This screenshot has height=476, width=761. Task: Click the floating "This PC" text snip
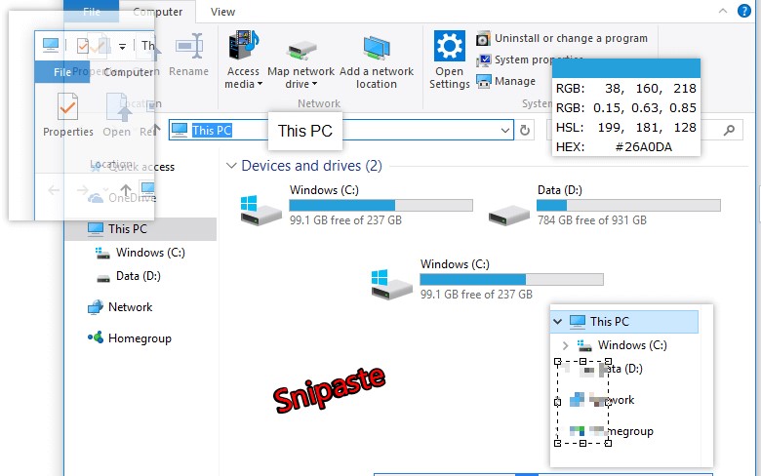305,131
